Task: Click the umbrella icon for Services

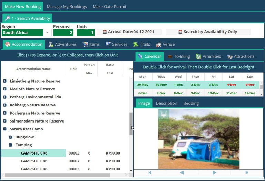Action: (x=108, y=44)
